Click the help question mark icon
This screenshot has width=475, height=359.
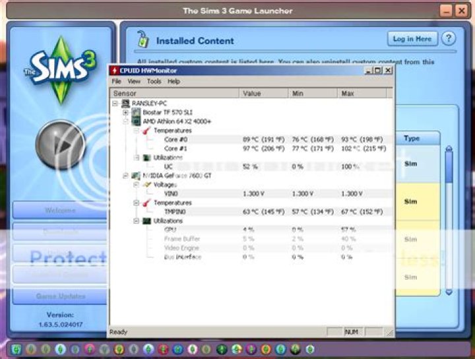click(x=449, y=39)
